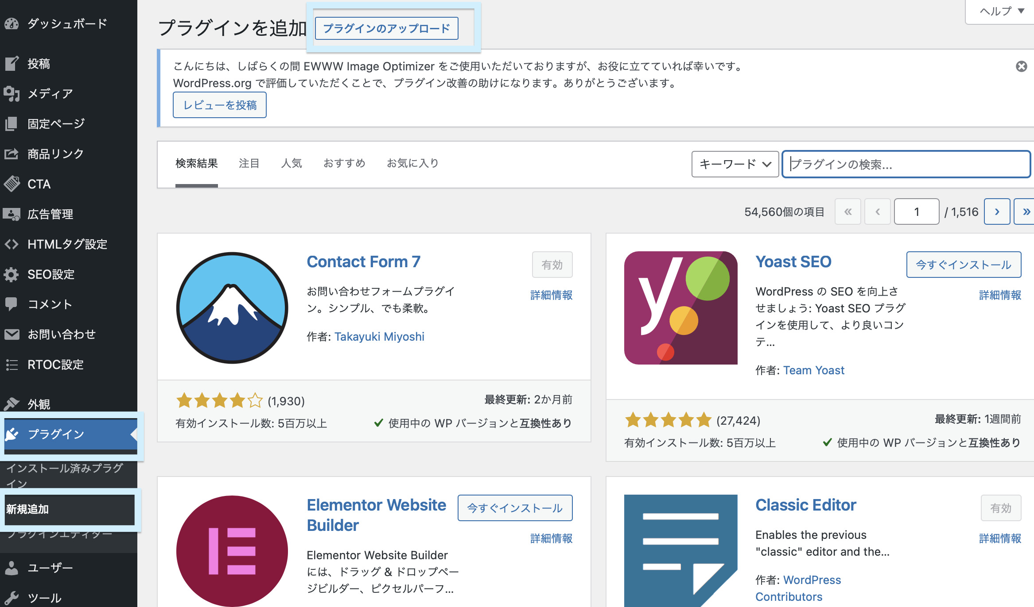Open プラグインエディター submenu item
1034x607 pixels.
pos(60,534)
